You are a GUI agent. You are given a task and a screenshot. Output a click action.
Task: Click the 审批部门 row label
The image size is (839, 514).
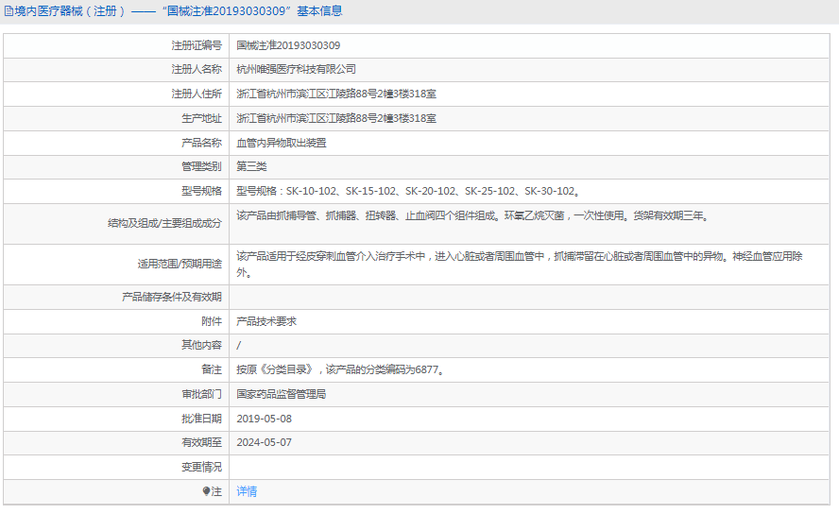point(201,394)
